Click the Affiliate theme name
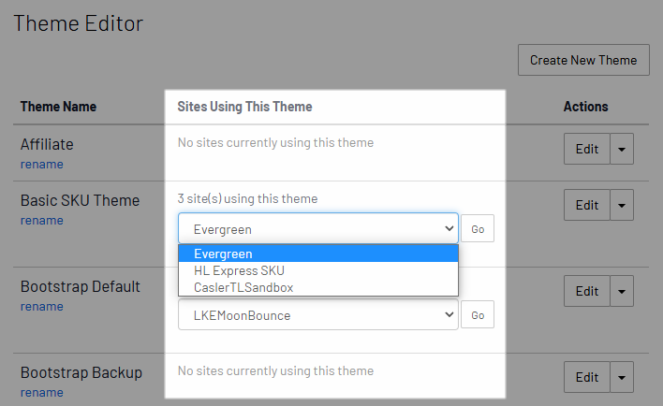The image size is (663, 406). point(47,144)
